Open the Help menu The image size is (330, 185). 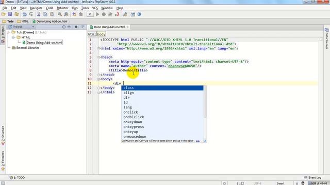point(120,8)
